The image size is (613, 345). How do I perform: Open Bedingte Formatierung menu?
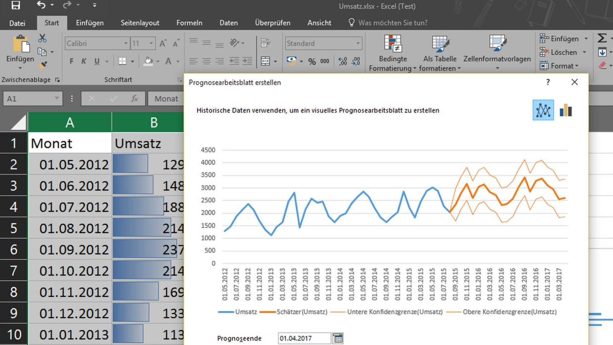393,53
